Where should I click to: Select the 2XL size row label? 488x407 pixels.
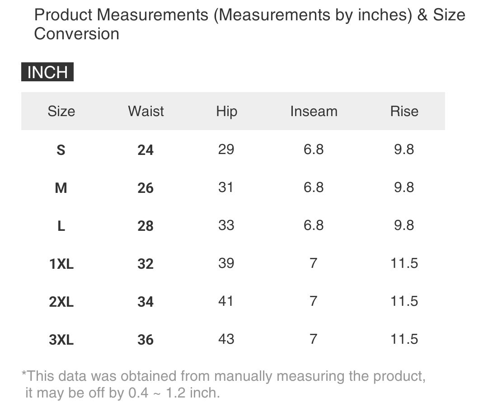click(61, 302)
